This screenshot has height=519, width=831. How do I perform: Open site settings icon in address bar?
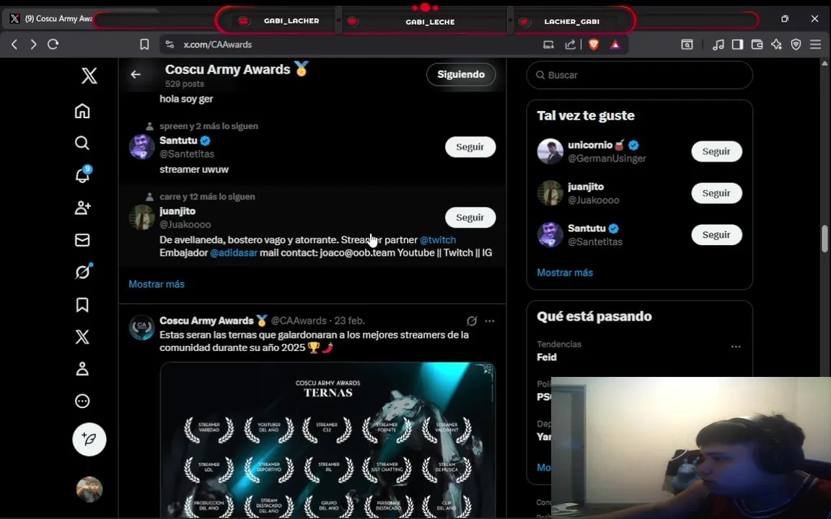coord(170,45)
